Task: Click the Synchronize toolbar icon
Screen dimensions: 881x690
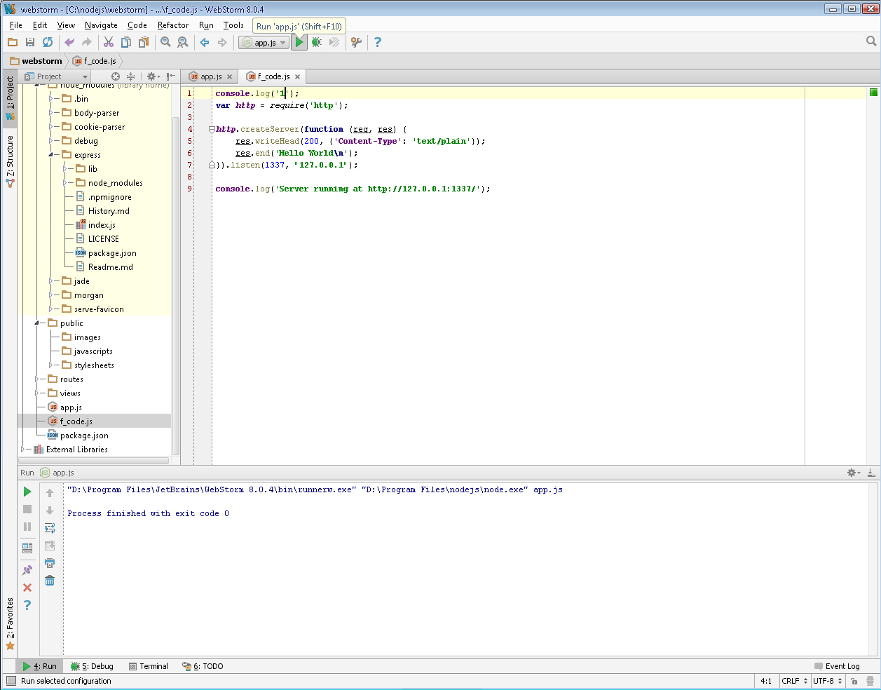Action: coord(48,42)
